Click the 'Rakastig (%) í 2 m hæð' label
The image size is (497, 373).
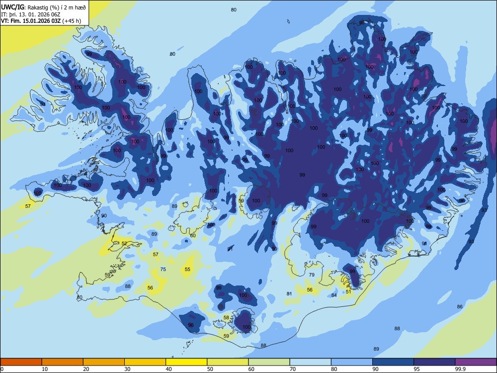point(57,7)
